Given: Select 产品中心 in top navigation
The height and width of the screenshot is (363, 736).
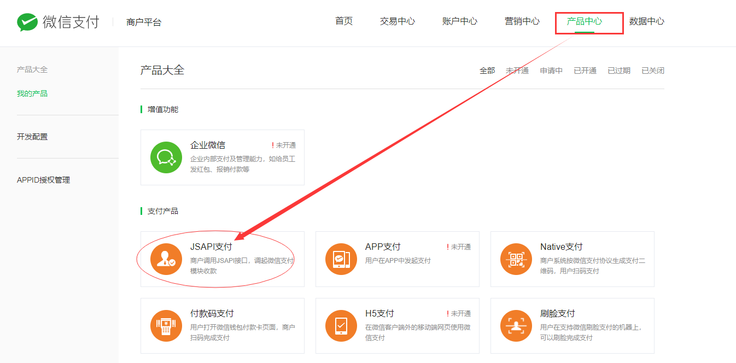Looking at the screenshot, I should pos(585,21).
